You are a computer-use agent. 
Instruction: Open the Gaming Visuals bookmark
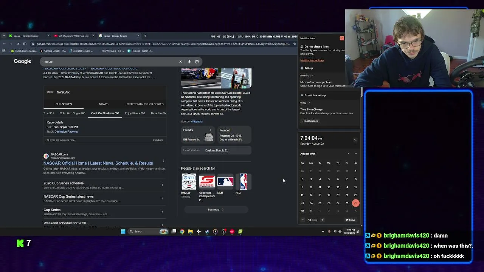click(53, 51)
